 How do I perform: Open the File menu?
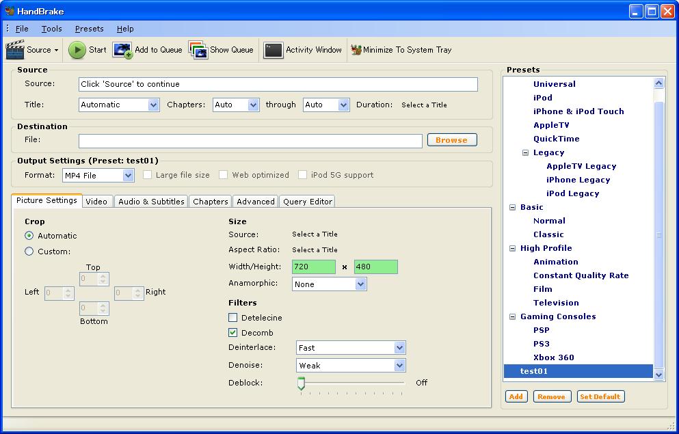pos(22,29)
